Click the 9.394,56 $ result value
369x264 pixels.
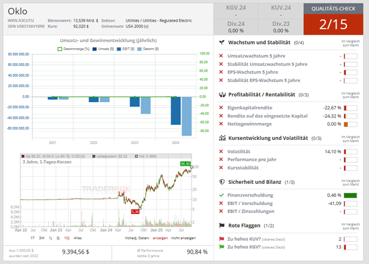click(x=76, y=252)
